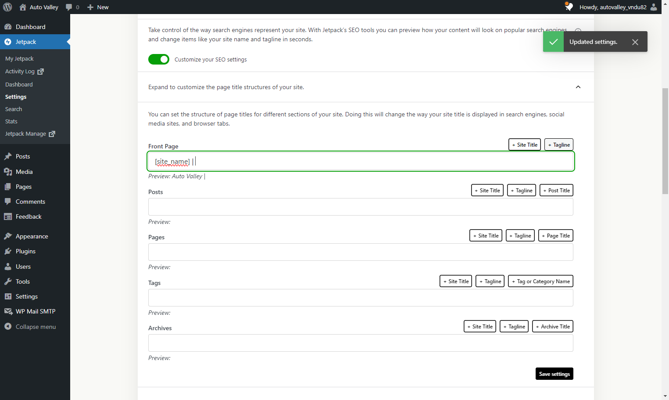Add Archive Title token to Archives
Screen dimensions: 669x400
553,326
